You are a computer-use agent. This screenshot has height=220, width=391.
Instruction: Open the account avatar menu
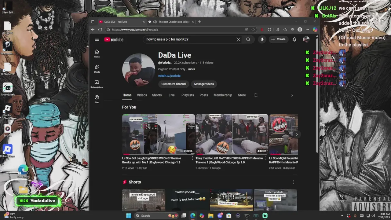[306, 39]
